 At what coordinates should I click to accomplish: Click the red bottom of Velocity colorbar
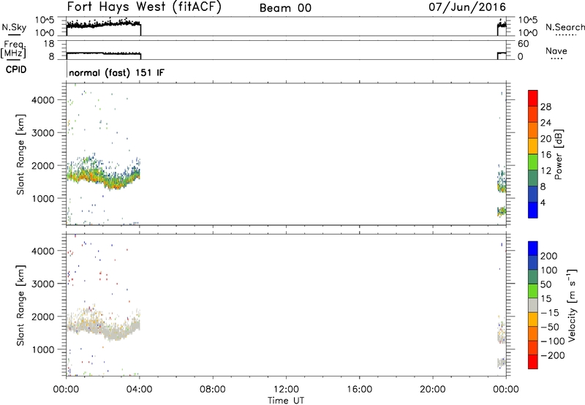click(x=533, y=362)
